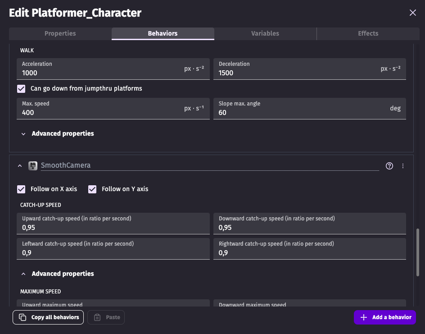Click the plus icon on Add a behavior
This screenshot has height=334, width=425.
(364, 317)
